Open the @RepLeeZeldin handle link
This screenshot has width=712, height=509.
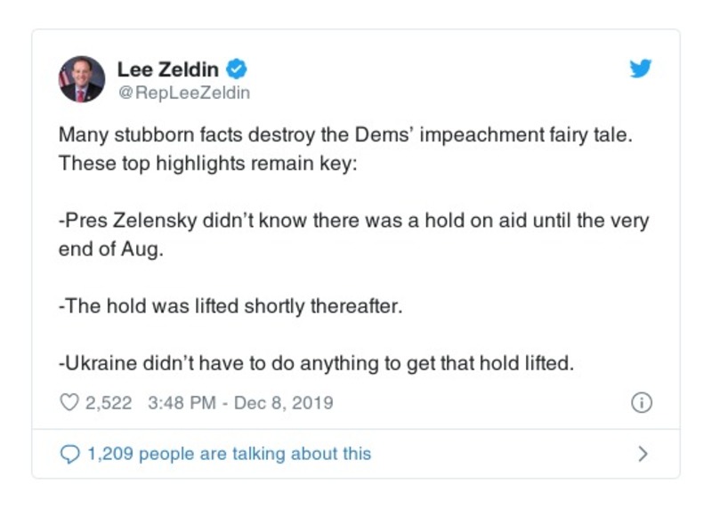[183, 93]
